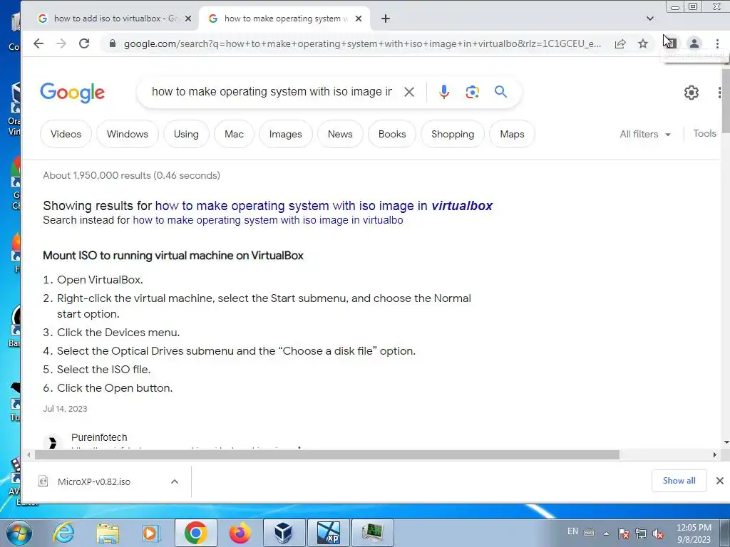
Task: Reload the current Google page
Action: point(84,43)
